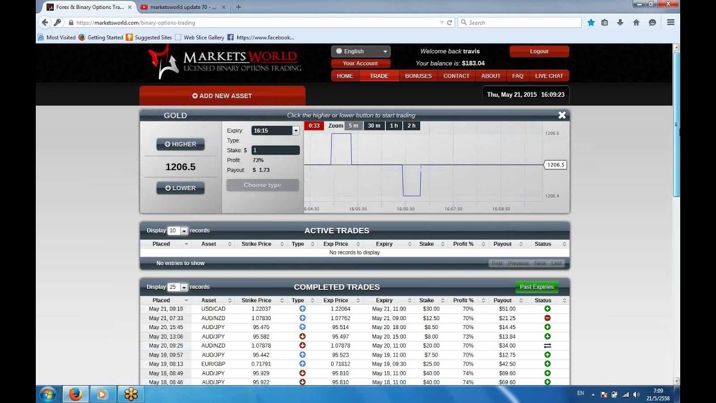Open the FAQ navigation item
716x403 pixels.
click(x=518, y=76)
